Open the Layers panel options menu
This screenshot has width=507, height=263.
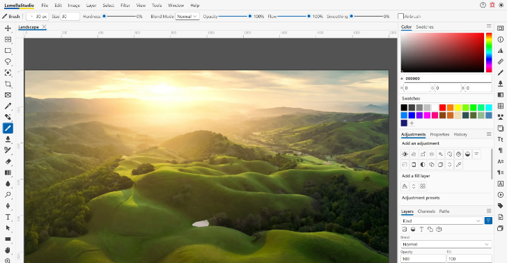click(x=489, y=211)
